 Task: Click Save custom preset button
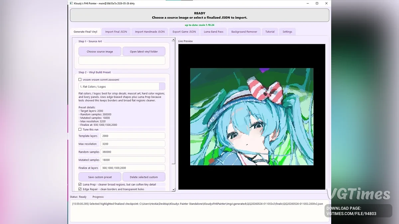pyautogui.click(x=100, y=177)
